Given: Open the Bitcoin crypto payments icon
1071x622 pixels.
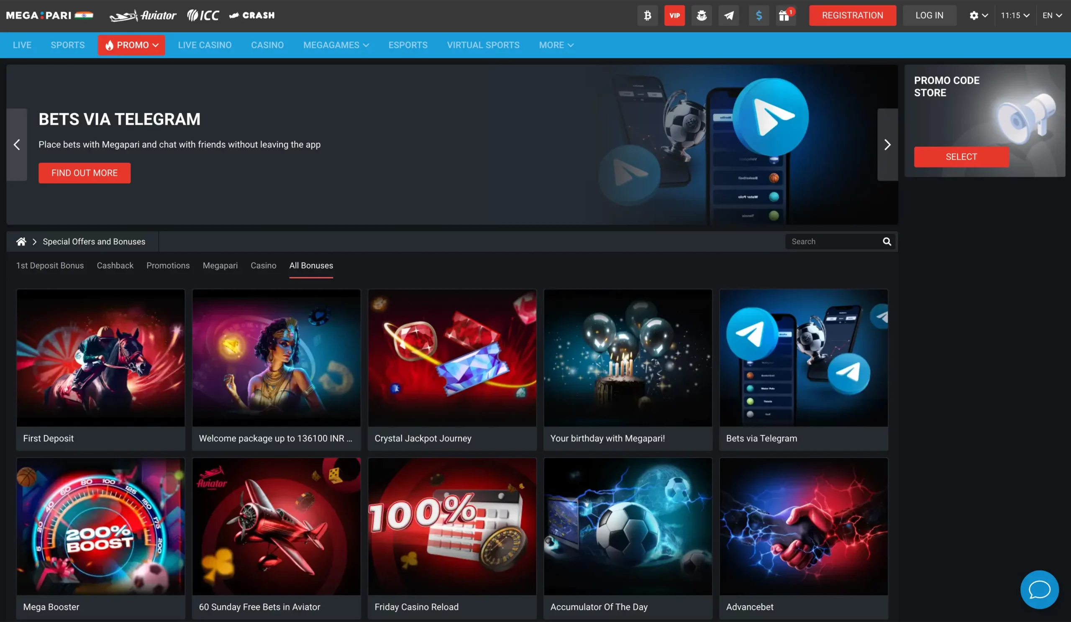Looking at the screenshot, I should (647, 15).
